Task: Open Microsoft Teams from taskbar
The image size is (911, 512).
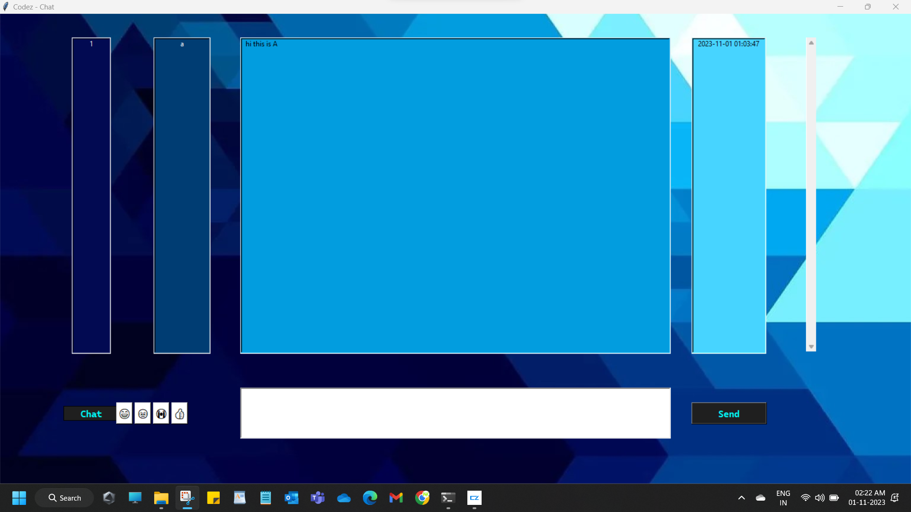Action: tap(317, 498)
